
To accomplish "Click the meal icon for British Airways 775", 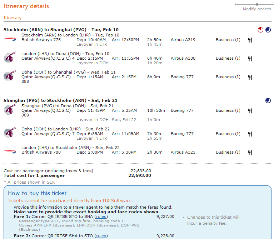I will pyautogui.click(x=250, y=40).
